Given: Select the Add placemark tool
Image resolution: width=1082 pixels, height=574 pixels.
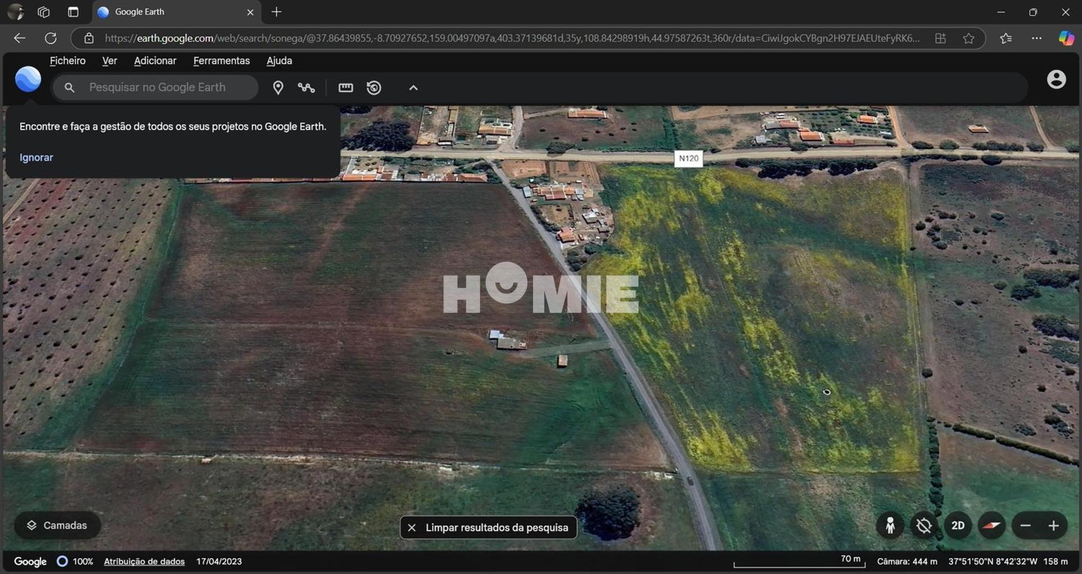Looking at the screenshot, I should (x=278, y=88).
